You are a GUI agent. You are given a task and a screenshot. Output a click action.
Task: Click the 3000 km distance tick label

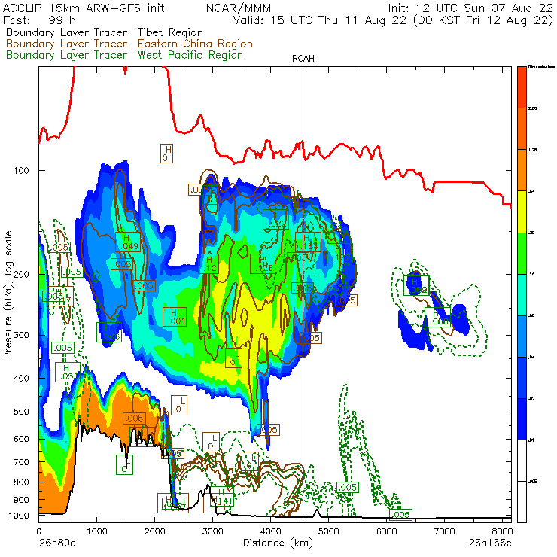coord(212,531)
